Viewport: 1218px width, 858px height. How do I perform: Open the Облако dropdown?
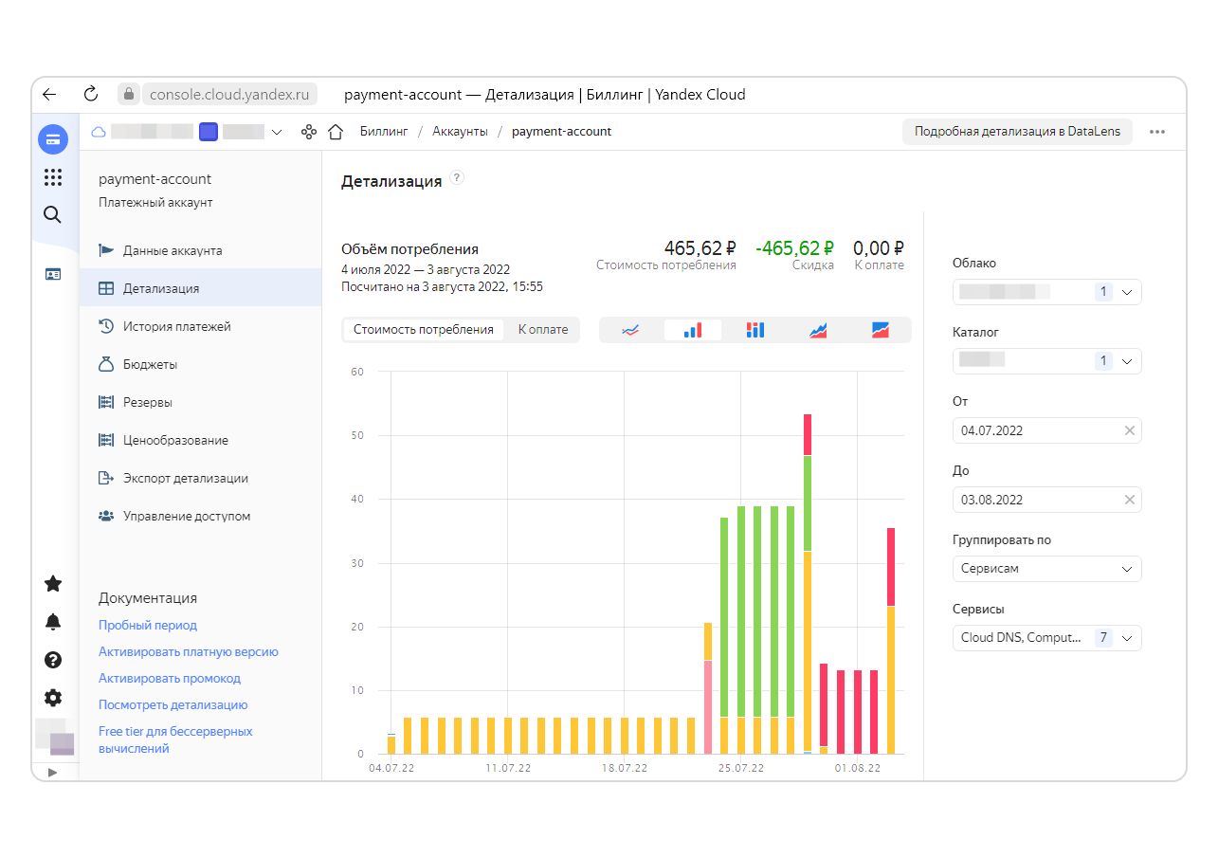point(1046,292)
